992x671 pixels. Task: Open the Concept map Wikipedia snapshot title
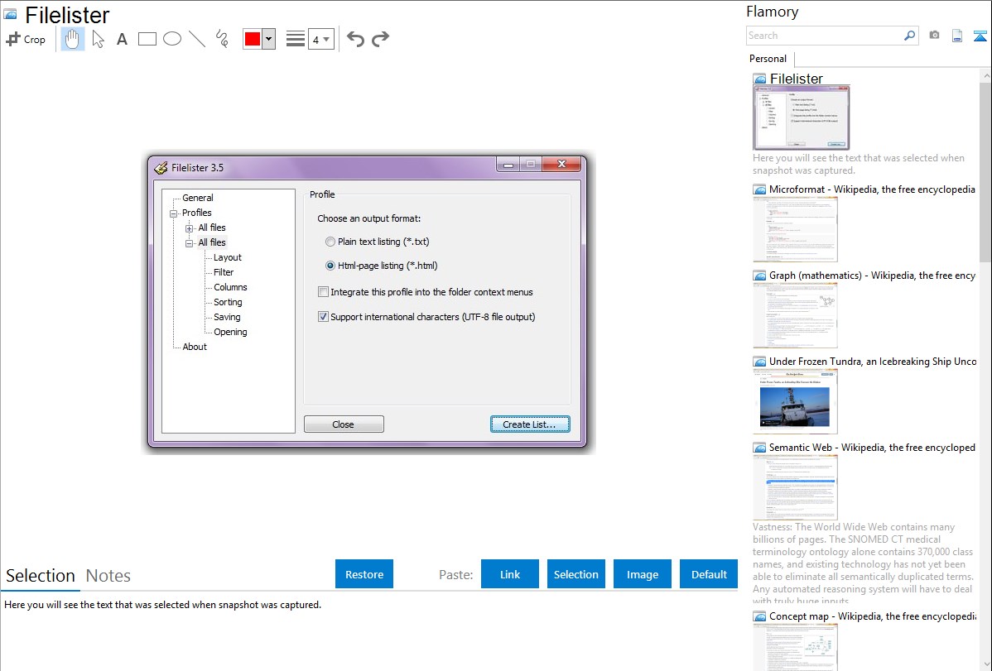872,616
